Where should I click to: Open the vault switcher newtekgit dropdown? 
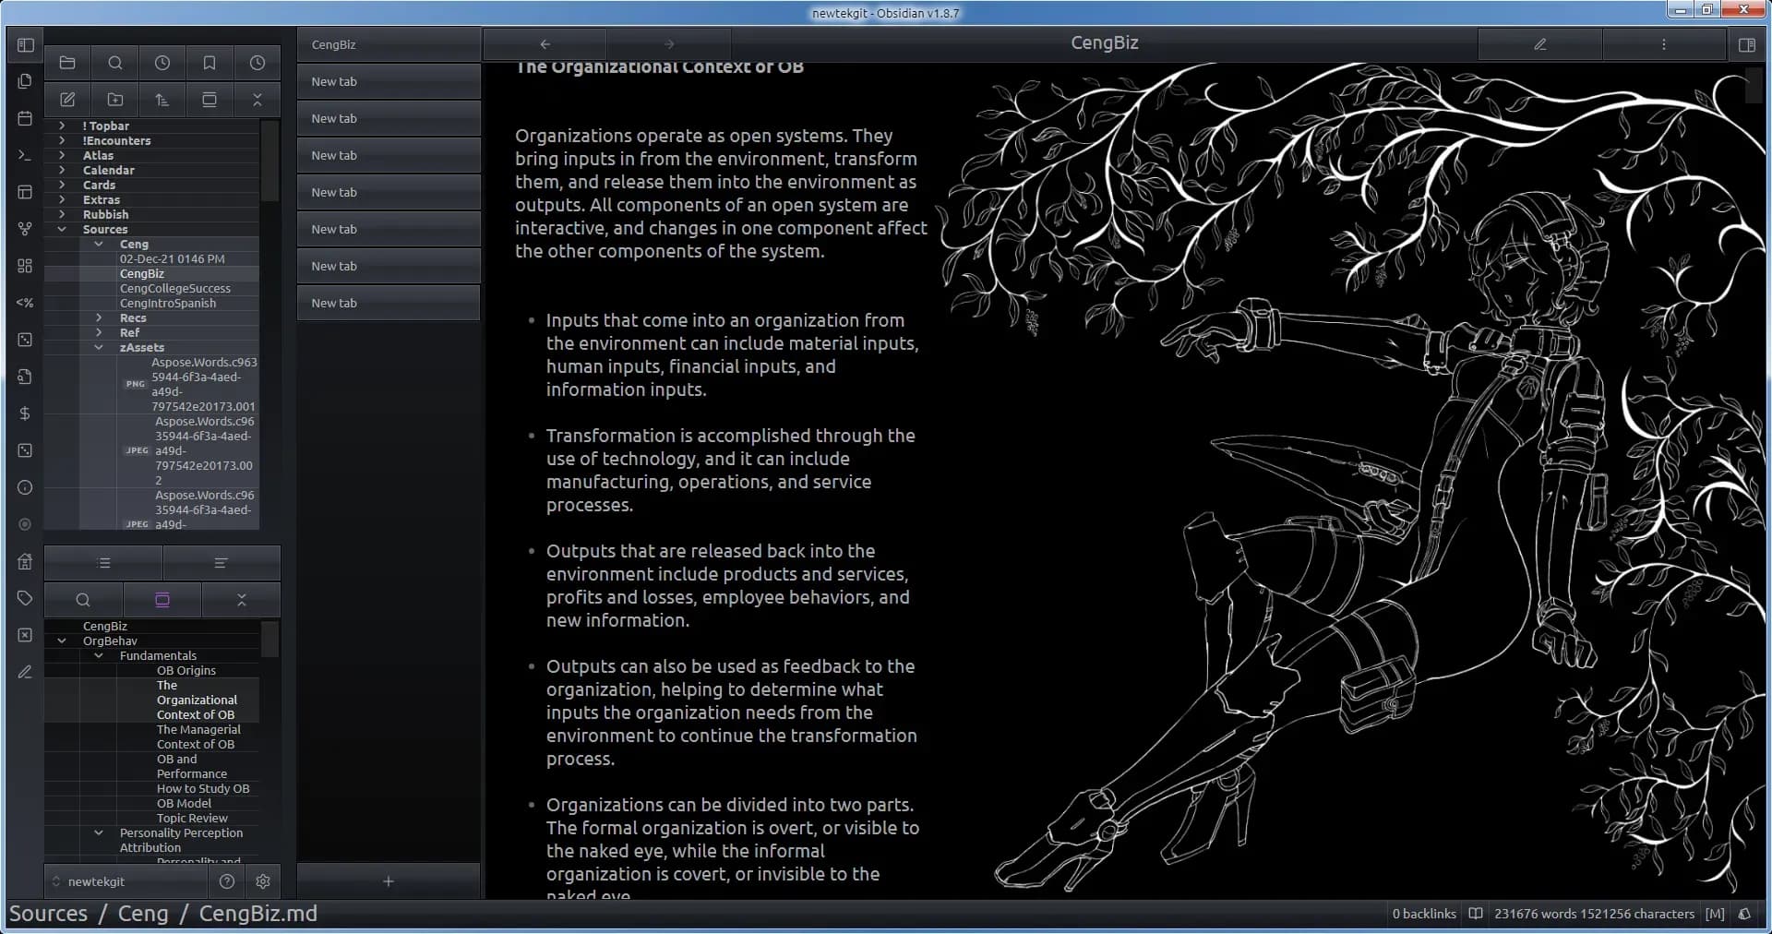tap(127, 881)
